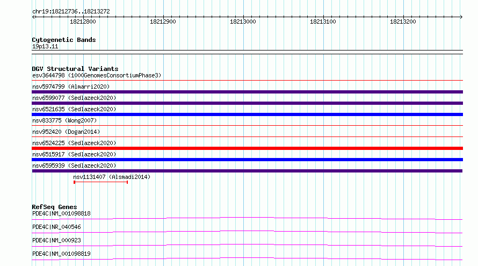Open variant nsv833775 (Wong2007) label

(x=64, y=120)
